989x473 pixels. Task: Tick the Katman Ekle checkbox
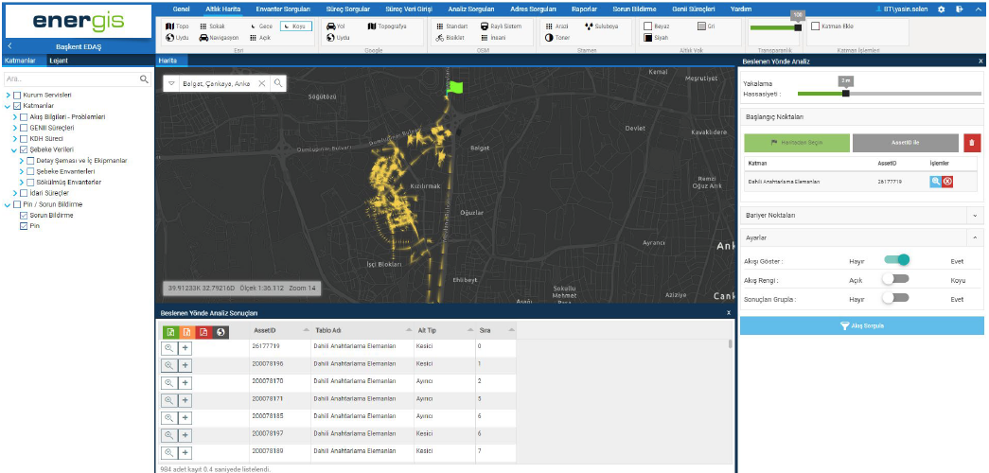[x=815, y=26]
